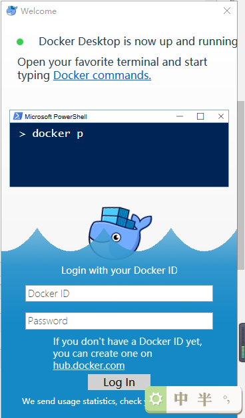Click the PowerShell maximize icon in illustration
245x418 pixels.
[200, 116]
